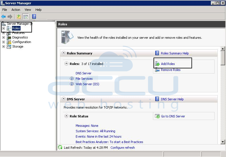Open the Help menu
Image resolution: width=226 pixels, height=157 pixels.
38,10
